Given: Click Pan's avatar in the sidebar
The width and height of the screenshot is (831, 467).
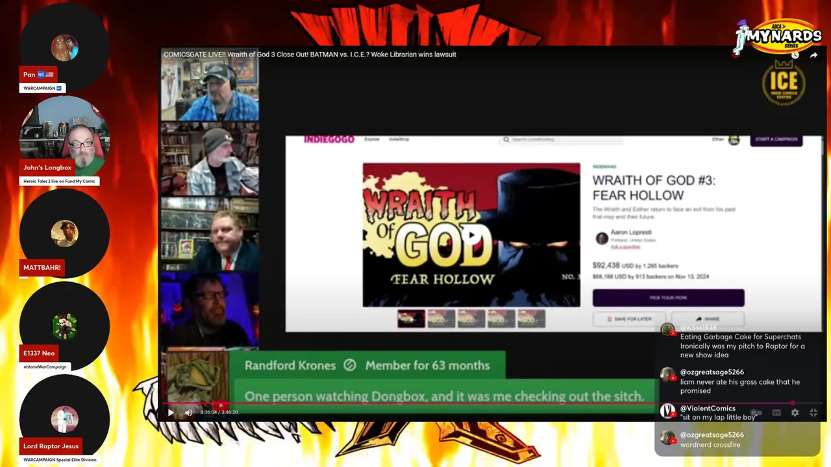Looking at the screenshot, I should tap(64, 48).
